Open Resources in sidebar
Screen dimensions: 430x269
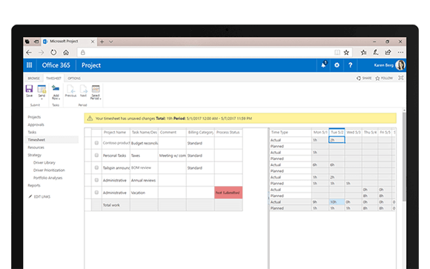36,147
